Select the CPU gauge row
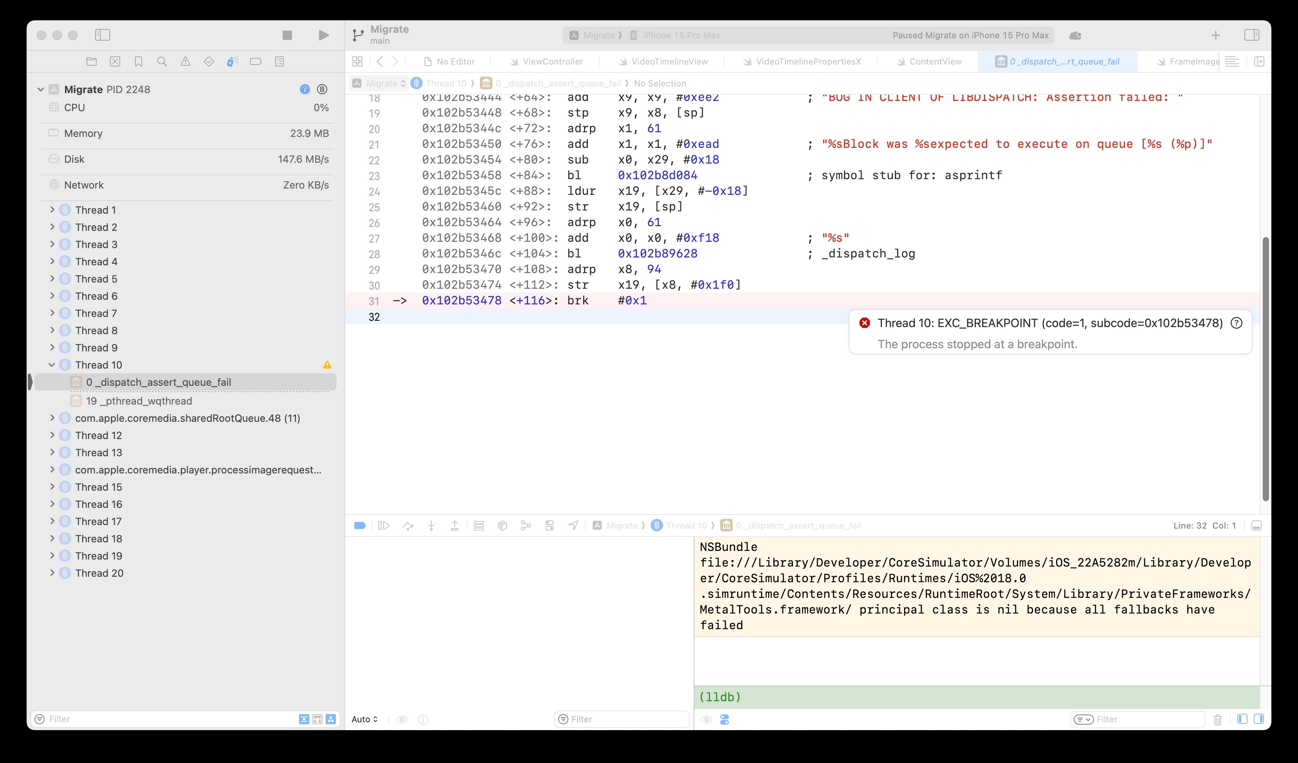1298x763 pixels. pos(187,108)
